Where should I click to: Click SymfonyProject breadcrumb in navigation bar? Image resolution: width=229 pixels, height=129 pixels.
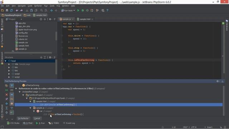[11, 15]
